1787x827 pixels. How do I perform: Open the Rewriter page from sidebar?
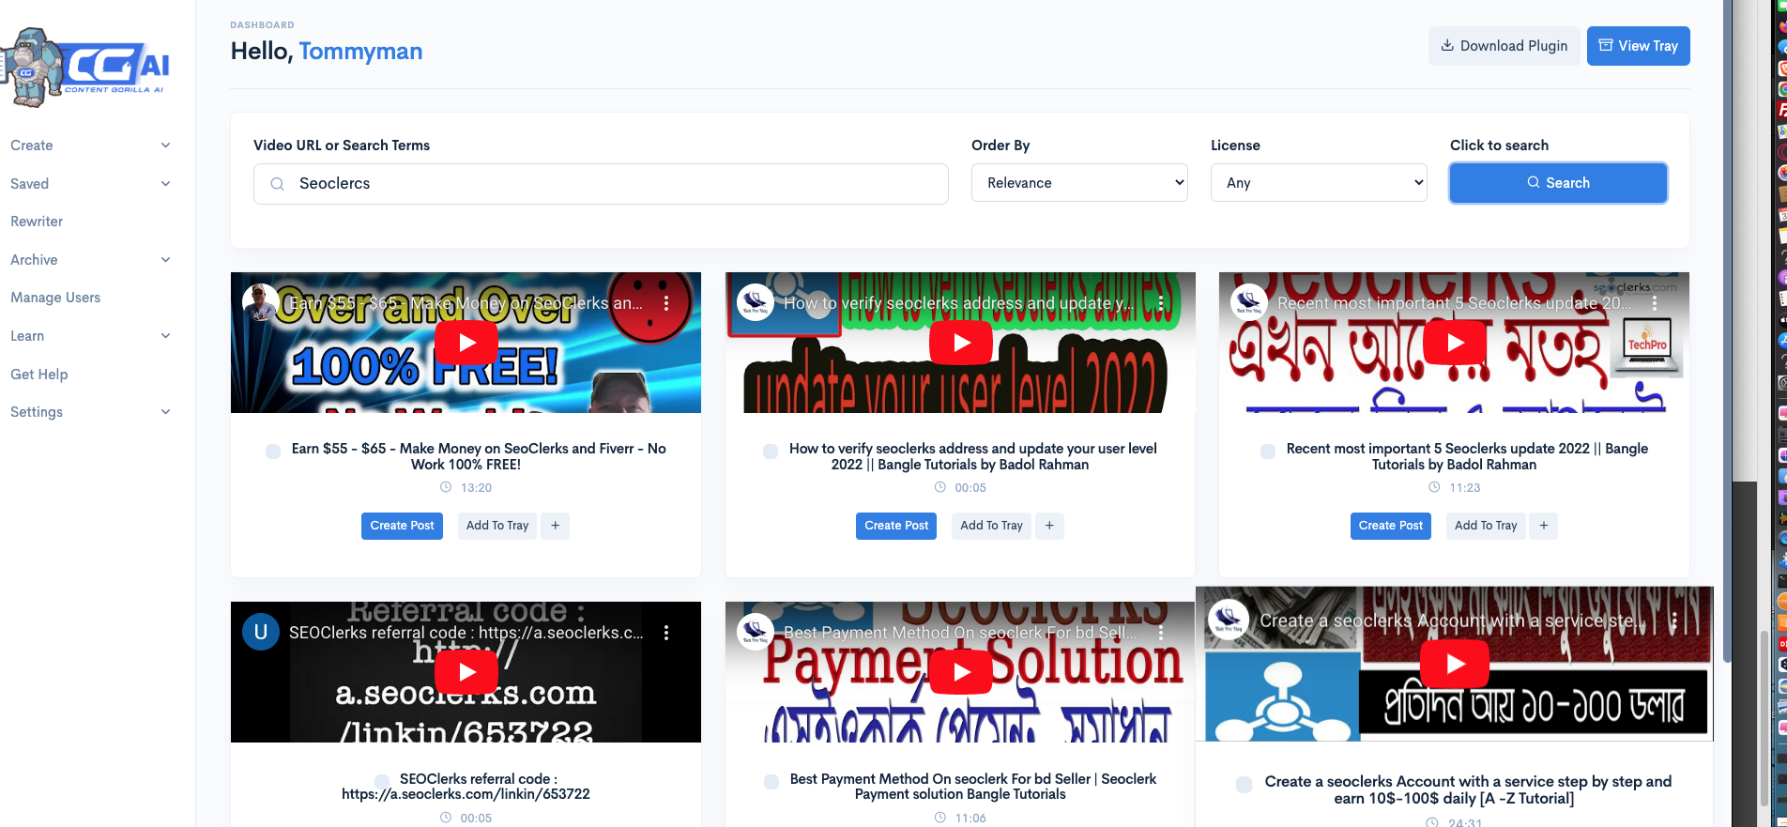click(x=37, y=222)
